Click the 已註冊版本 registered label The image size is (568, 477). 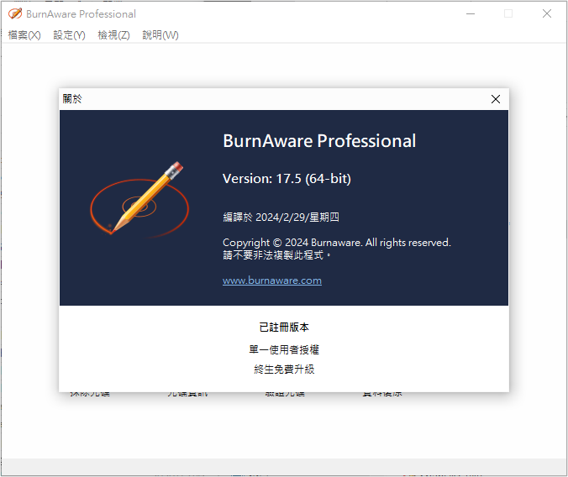click(x=284, y=328)
